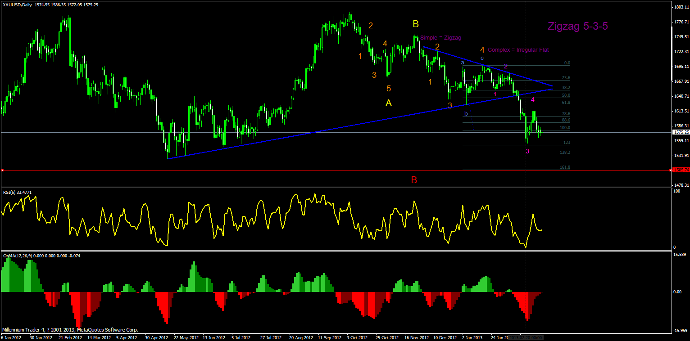Select the orange wave 5 label
Screen dimensions: 690x341
388,89
